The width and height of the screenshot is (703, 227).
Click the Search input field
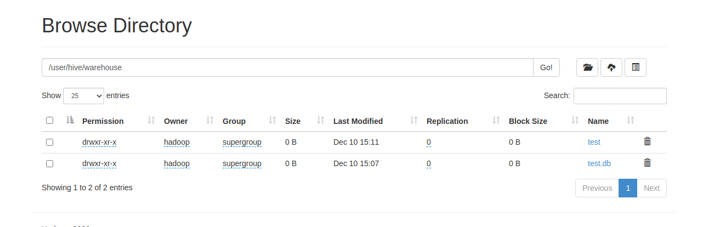pyautogui.click(x=620, y=96)
